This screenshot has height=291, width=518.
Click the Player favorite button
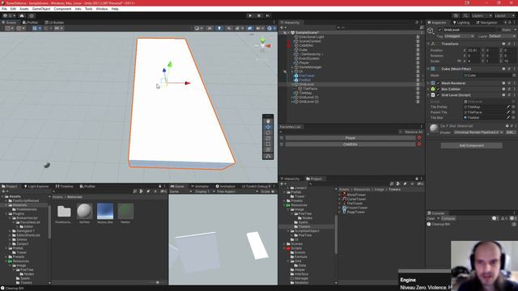pyautogui.click(x=350, y=138)
